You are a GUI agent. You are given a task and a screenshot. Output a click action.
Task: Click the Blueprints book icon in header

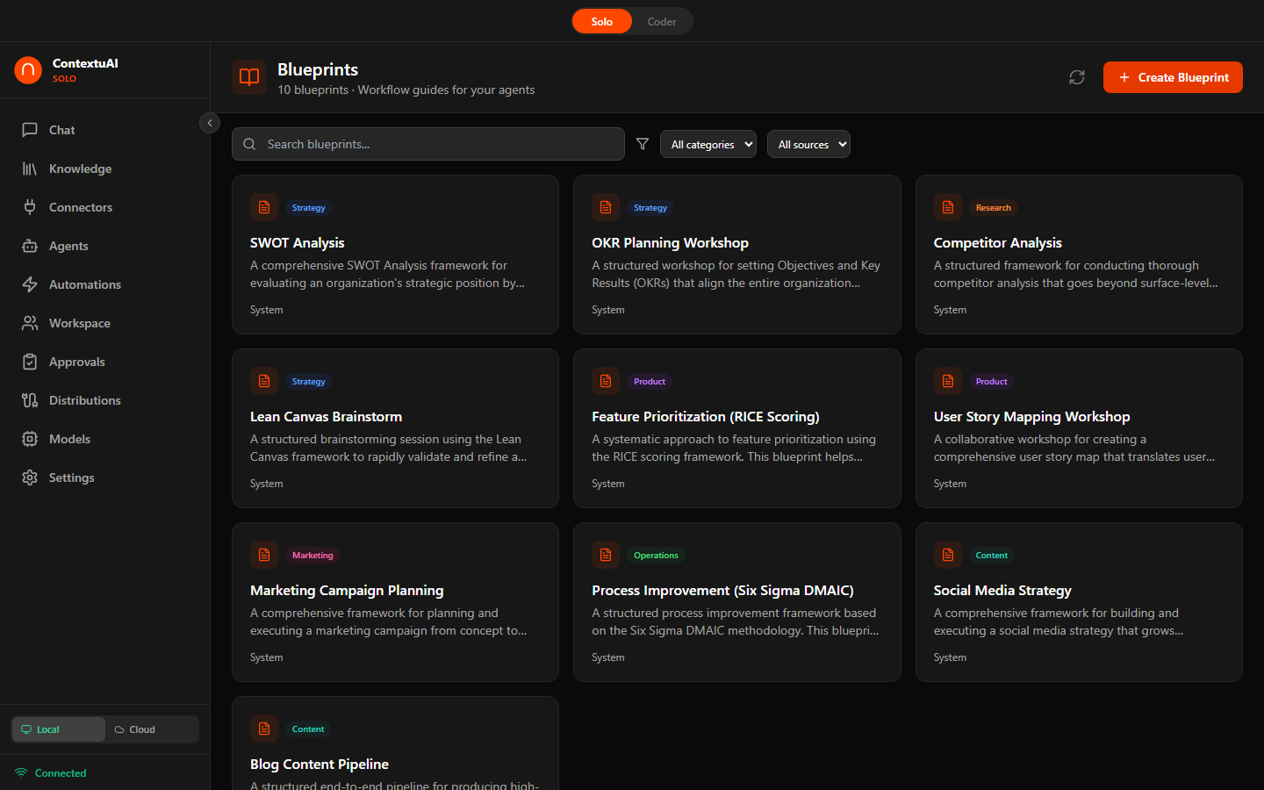tap(249, 77)
